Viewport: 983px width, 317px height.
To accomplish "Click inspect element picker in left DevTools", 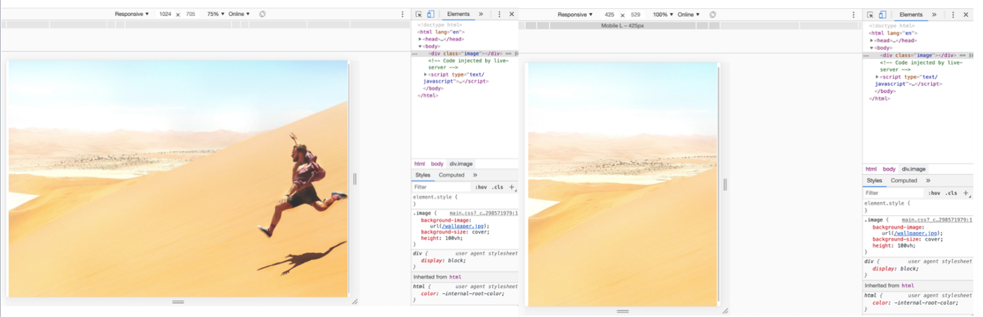I will (418, 14).
